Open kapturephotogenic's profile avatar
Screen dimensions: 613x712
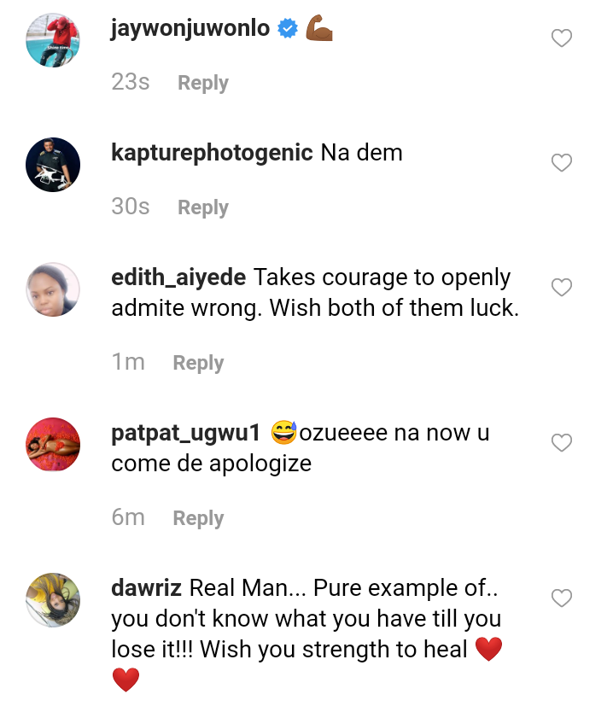pyautogui.click(x=53, y=164)
